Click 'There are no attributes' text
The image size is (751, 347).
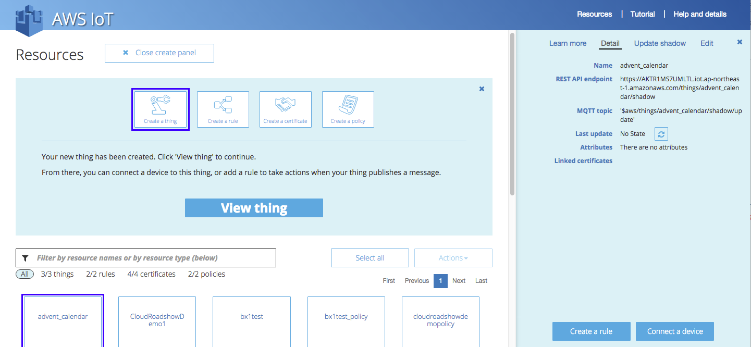pos(654,147)
